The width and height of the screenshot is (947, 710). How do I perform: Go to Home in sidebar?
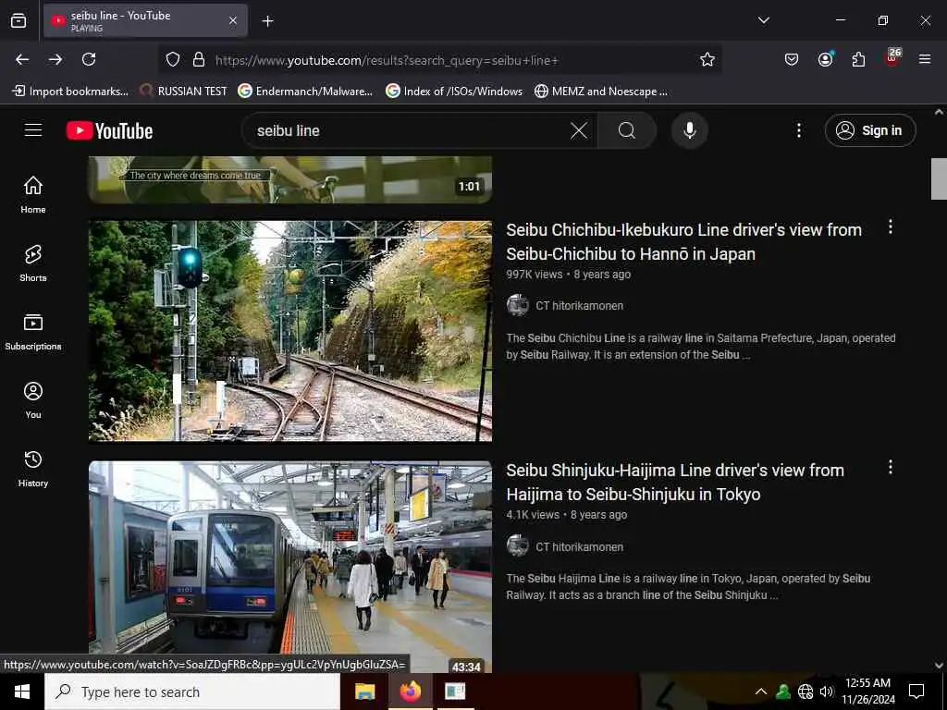pos(33,194)
